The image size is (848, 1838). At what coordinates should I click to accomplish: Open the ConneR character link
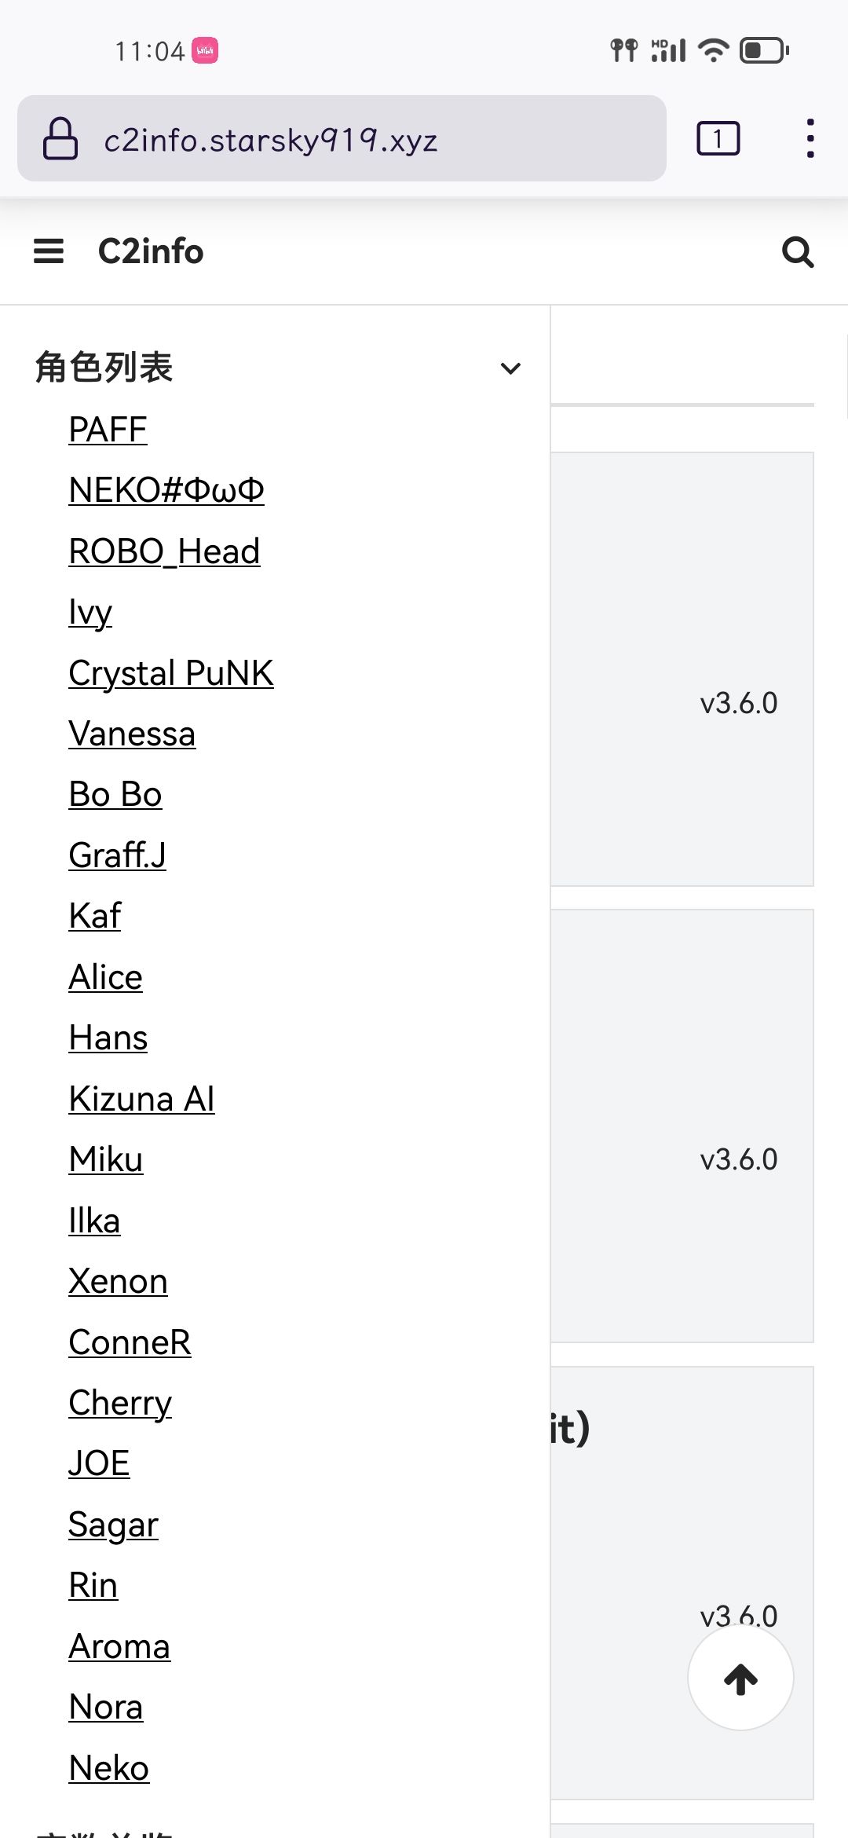tap(130, 1342)
